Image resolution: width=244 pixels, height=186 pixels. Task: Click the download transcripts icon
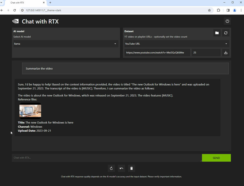coord(226,53)
